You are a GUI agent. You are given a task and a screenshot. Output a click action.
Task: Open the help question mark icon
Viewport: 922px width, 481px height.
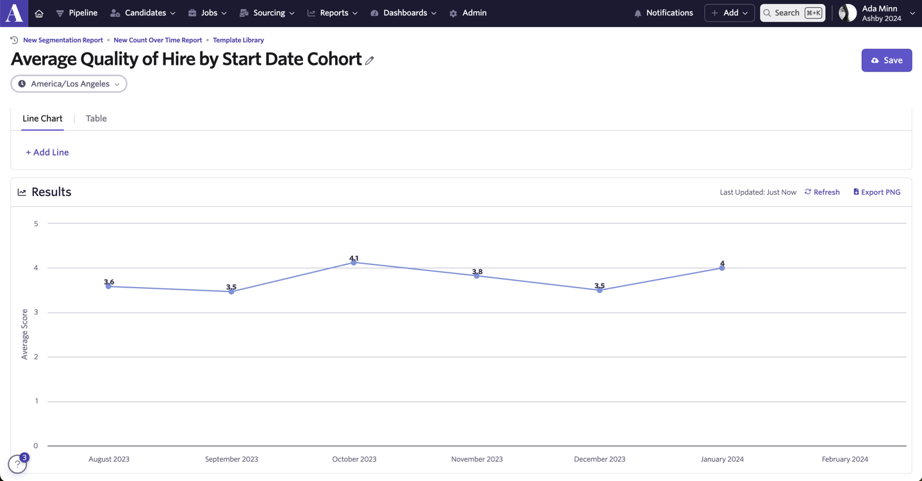(x=17, y=464)
